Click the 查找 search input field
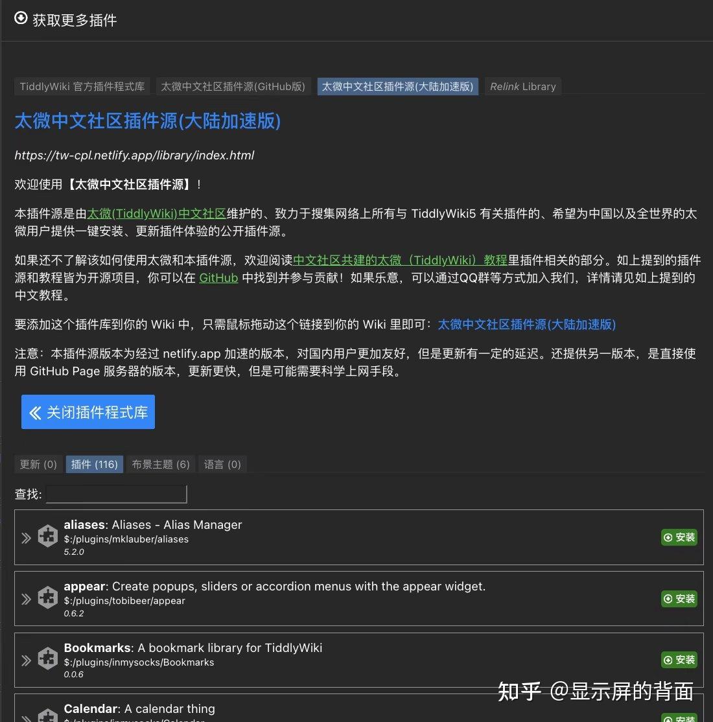The image size is (713, 722). click(117, 494)
